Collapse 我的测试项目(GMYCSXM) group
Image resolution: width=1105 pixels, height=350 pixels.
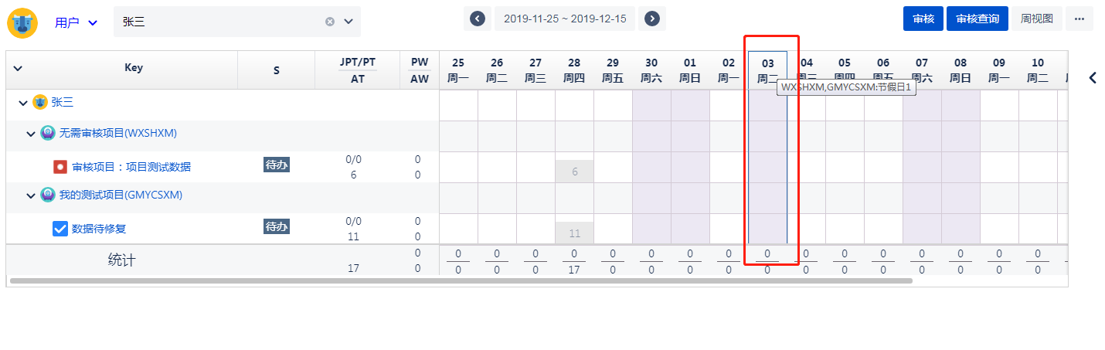coord(31,195)
